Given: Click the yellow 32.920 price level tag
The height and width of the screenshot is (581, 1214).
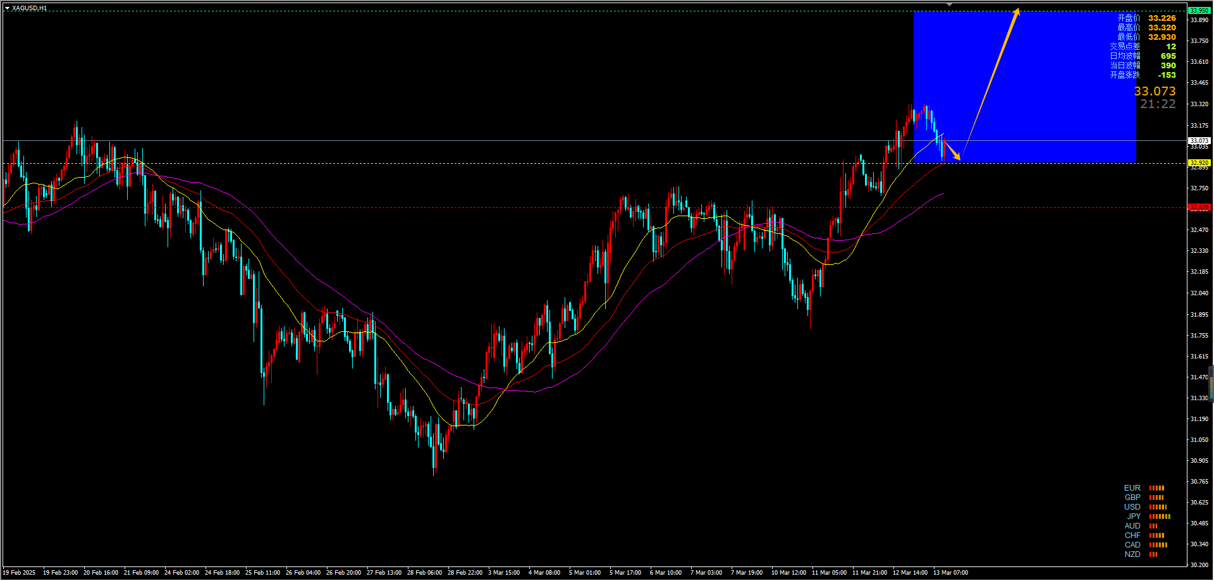Looking at the screenshot, I should (x=1199, y=163).
